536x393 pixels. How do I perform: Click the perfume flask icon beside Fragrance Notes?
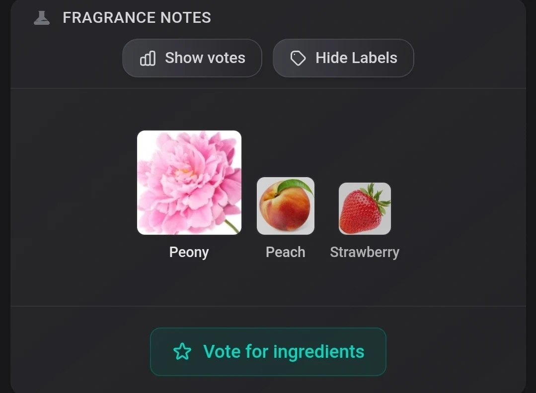(42, 18)
